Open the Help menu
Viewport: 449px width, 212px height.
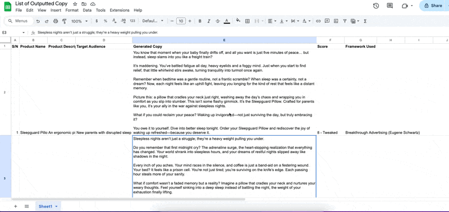pos(138,10)
